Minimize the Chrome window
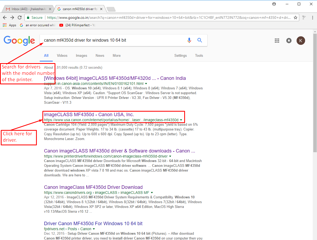Image resolution: width=317 pixels, height=240 pixels. (x=287, y=4)
